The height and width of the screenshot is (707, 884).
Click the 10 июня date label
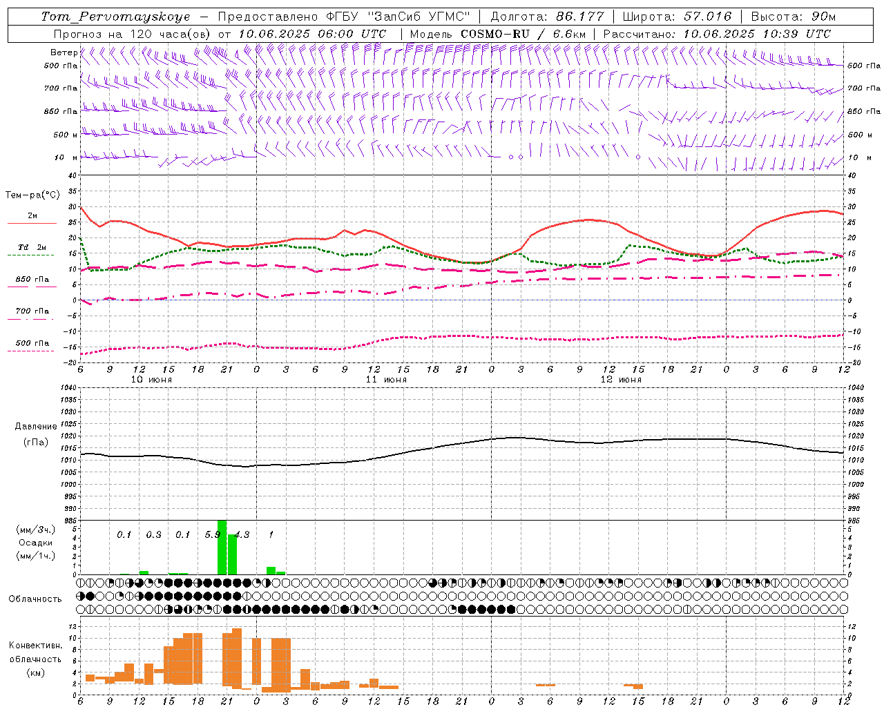click(x=151, y=380)
